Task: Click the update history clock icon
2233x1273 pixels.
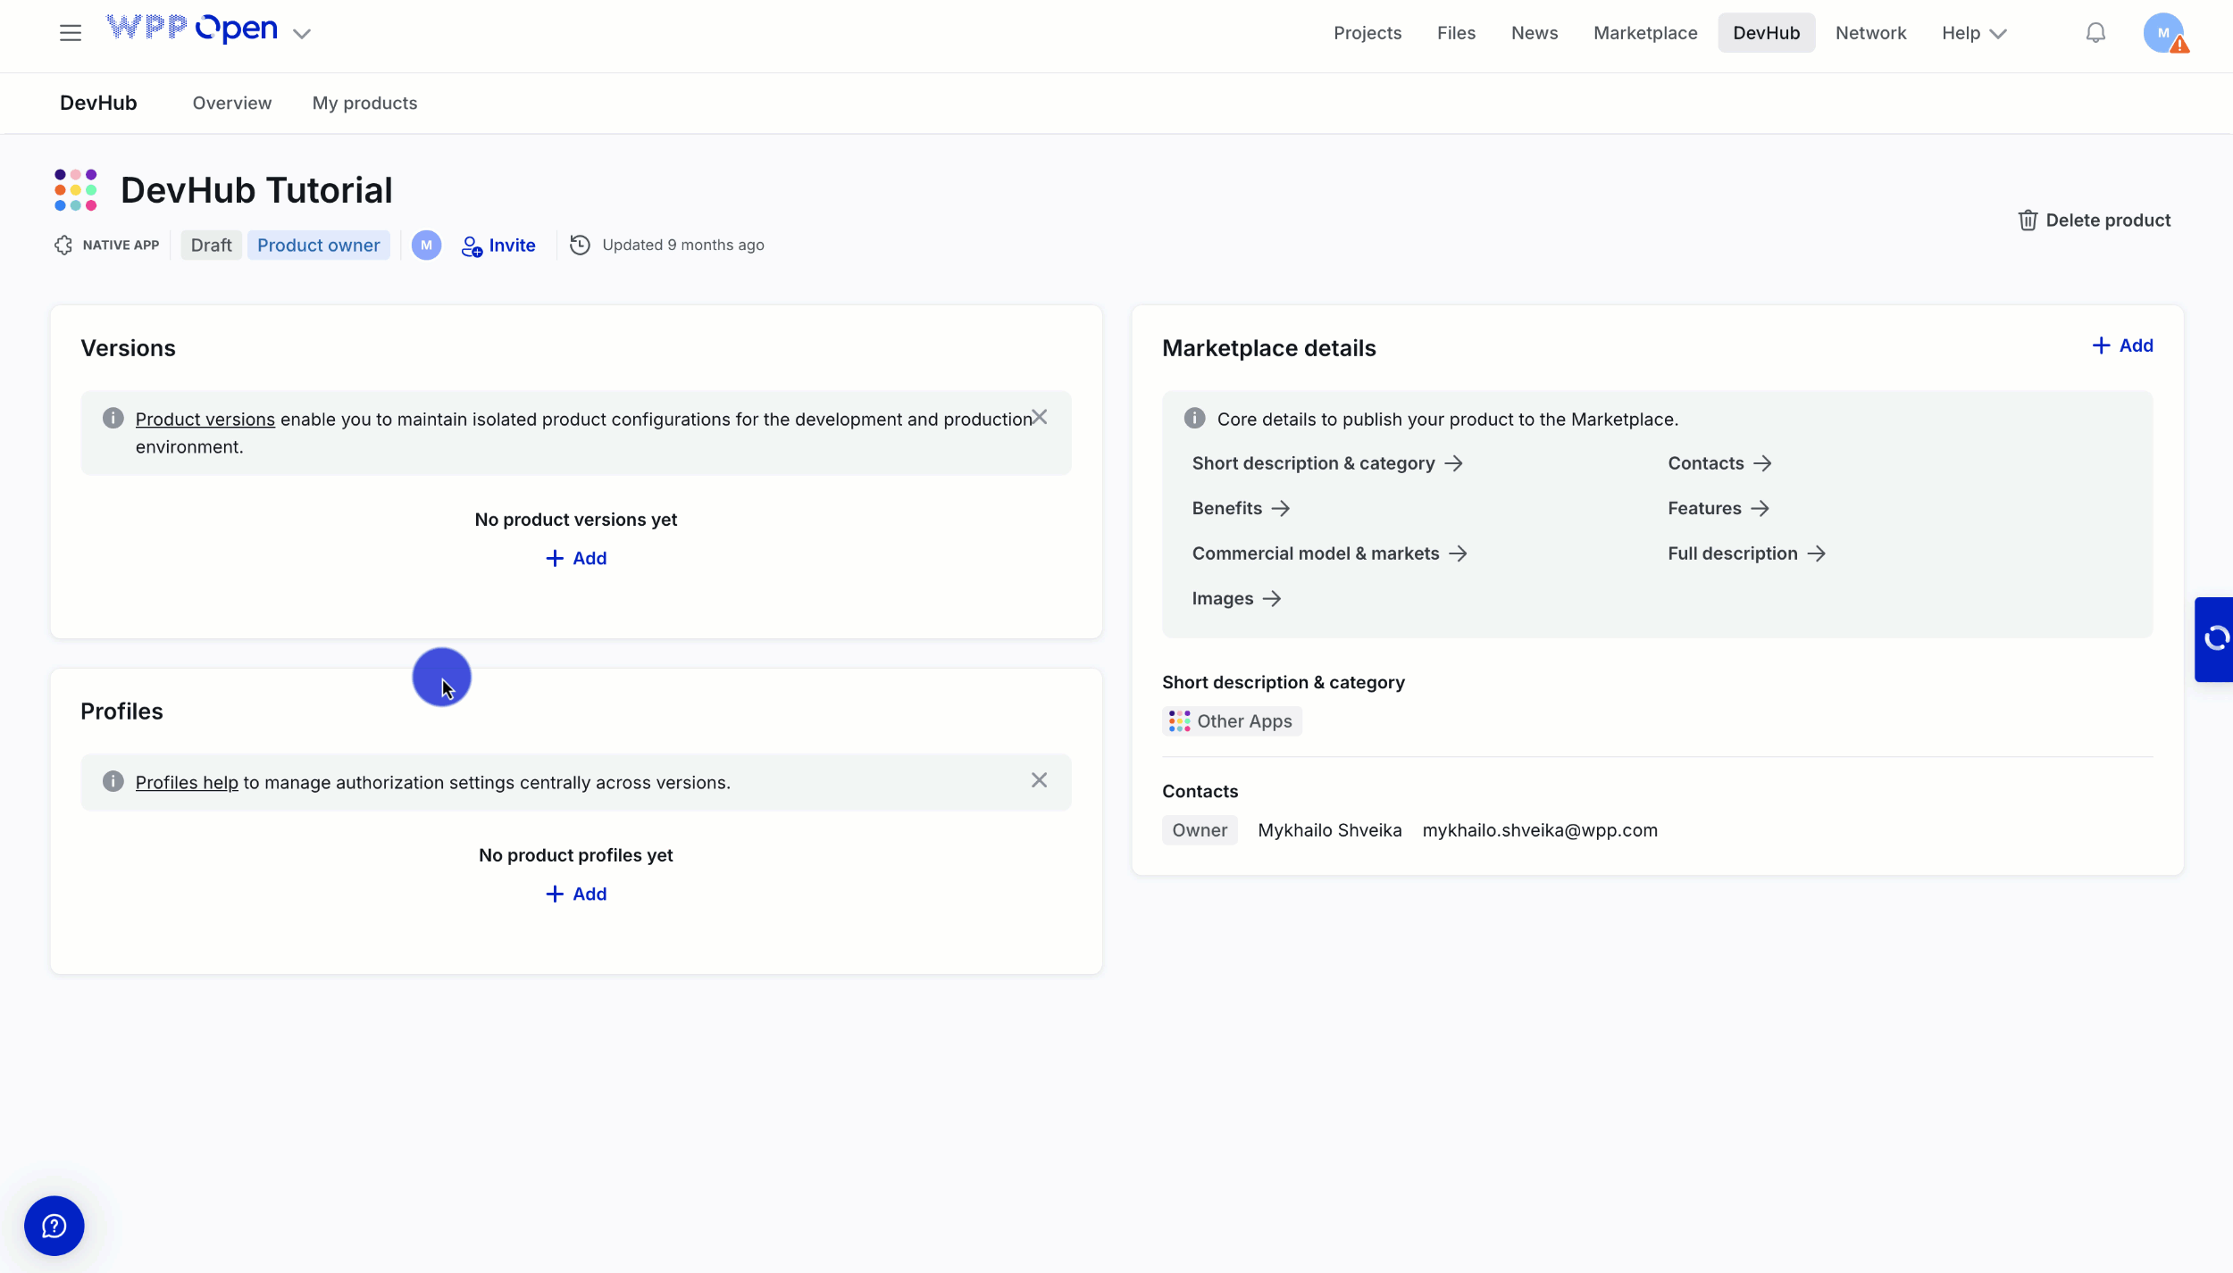Action: (x=580, y=245)
